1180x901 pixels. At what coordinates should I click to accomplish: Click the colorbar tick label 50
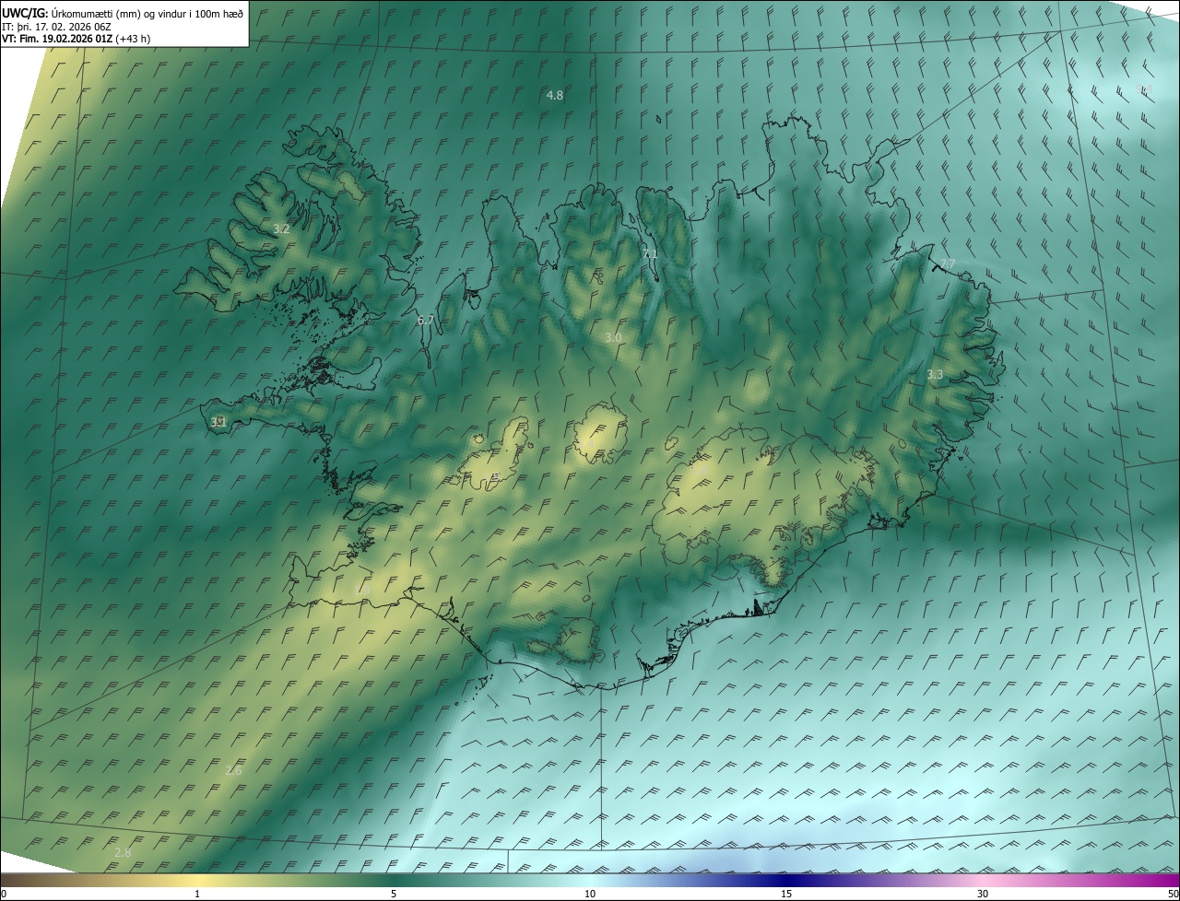1173,895
